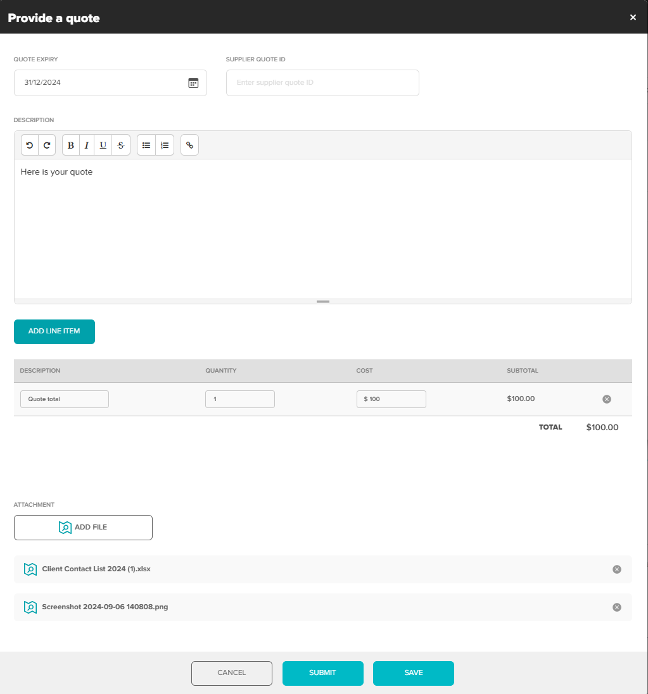Image resolution: width=648 pixels, height=694 pixels.
Task: Save the quote
Action: [414, 673]
